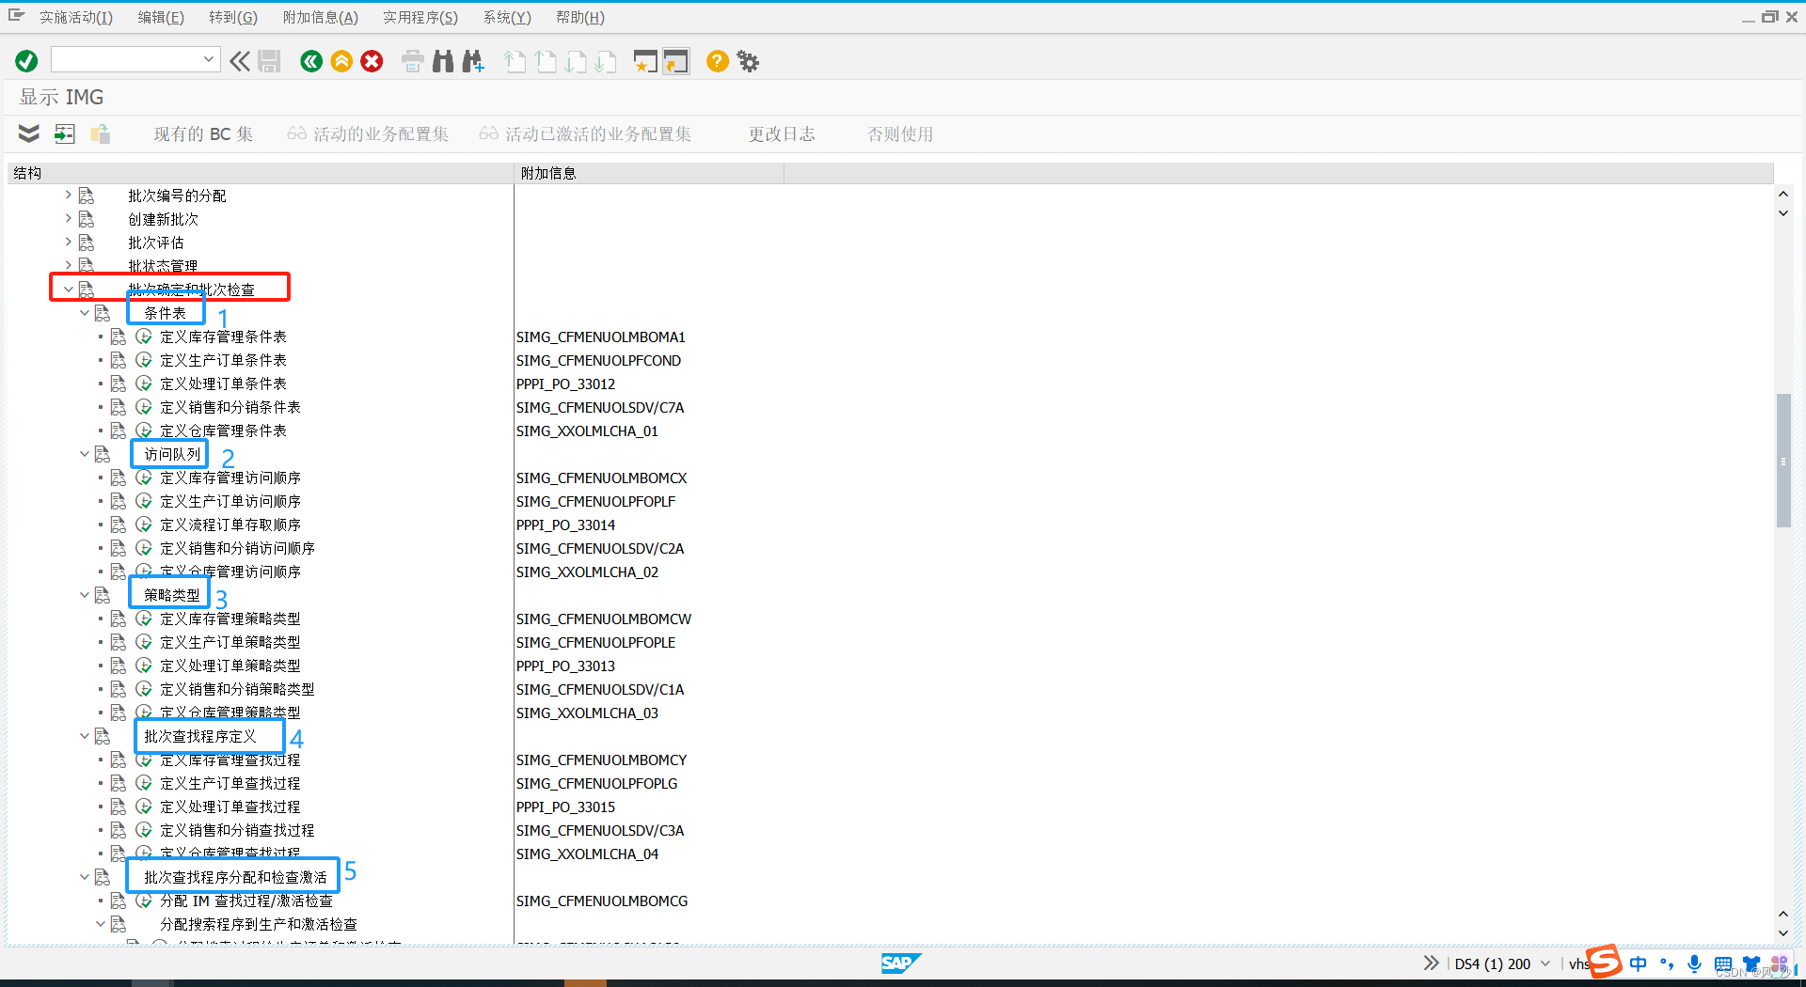Open Help via the question mark icon
This screenshot has height=987, width=1806.
(x=718, y=60)
